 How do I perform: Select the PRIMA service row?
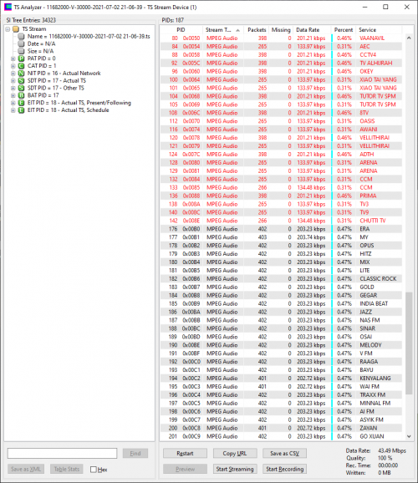(x=281, y=196)
